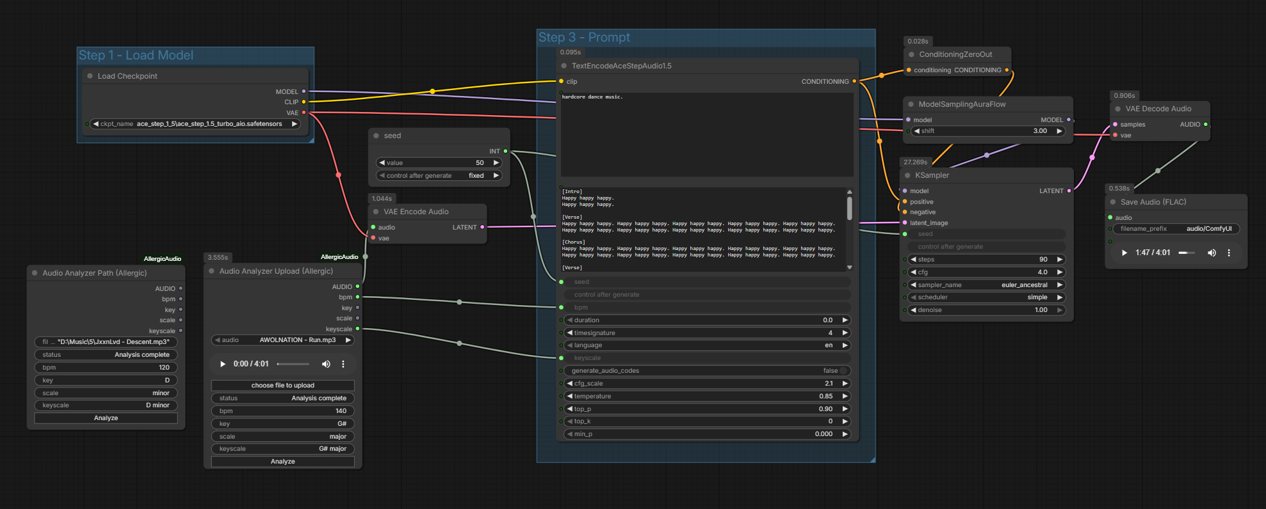
Task: Click the file path field Descent.mp3
Action: [x=106, y=342]
